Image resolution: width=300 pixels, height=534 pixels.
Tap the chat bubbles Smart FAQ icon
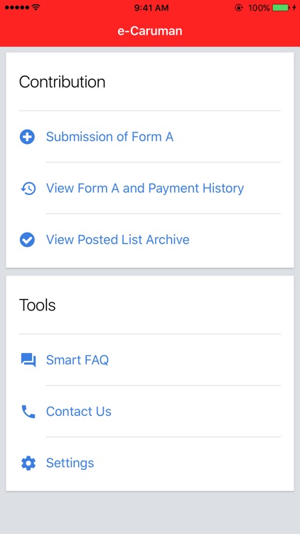[28, 360]
